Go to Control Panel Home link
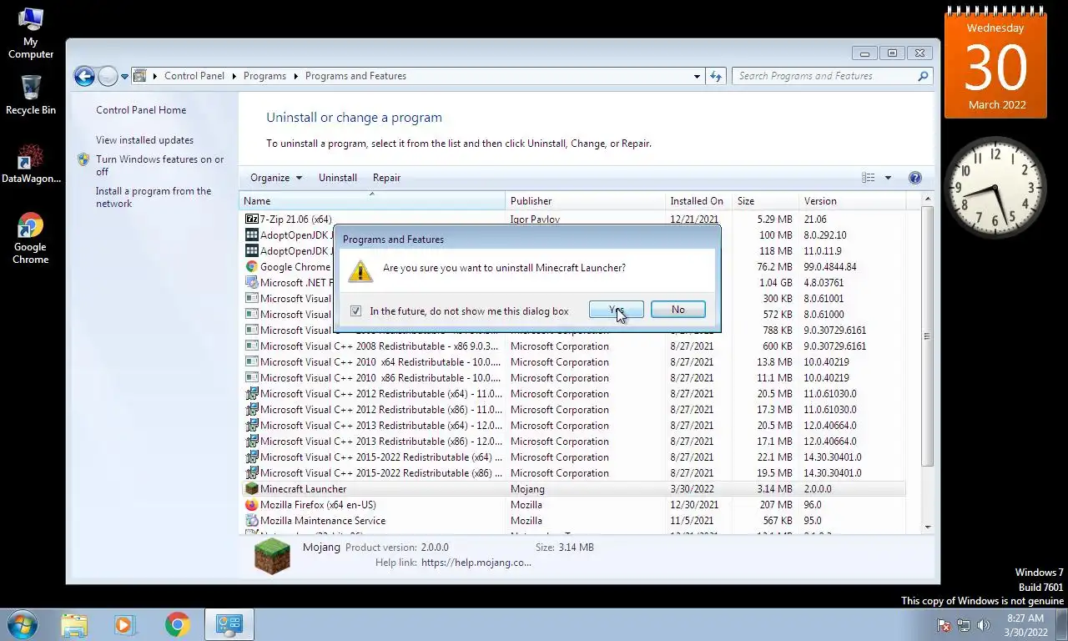1068x641 pixels. (x=141, y=110)
